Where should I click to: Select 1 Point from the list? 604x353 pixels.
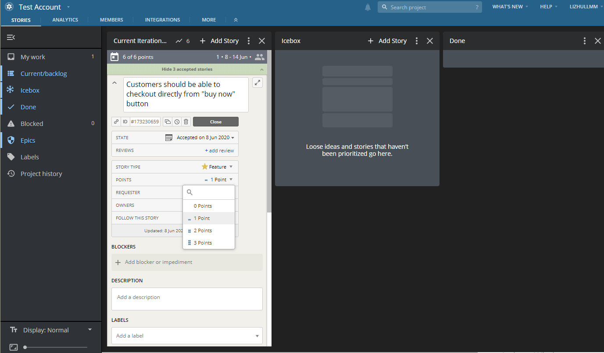click(x=209, y=218)
